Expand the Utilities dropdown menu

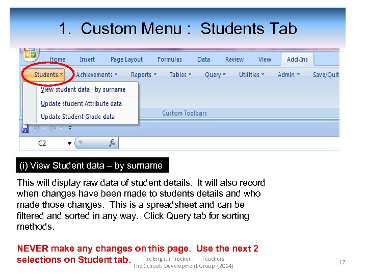[251, 74]
